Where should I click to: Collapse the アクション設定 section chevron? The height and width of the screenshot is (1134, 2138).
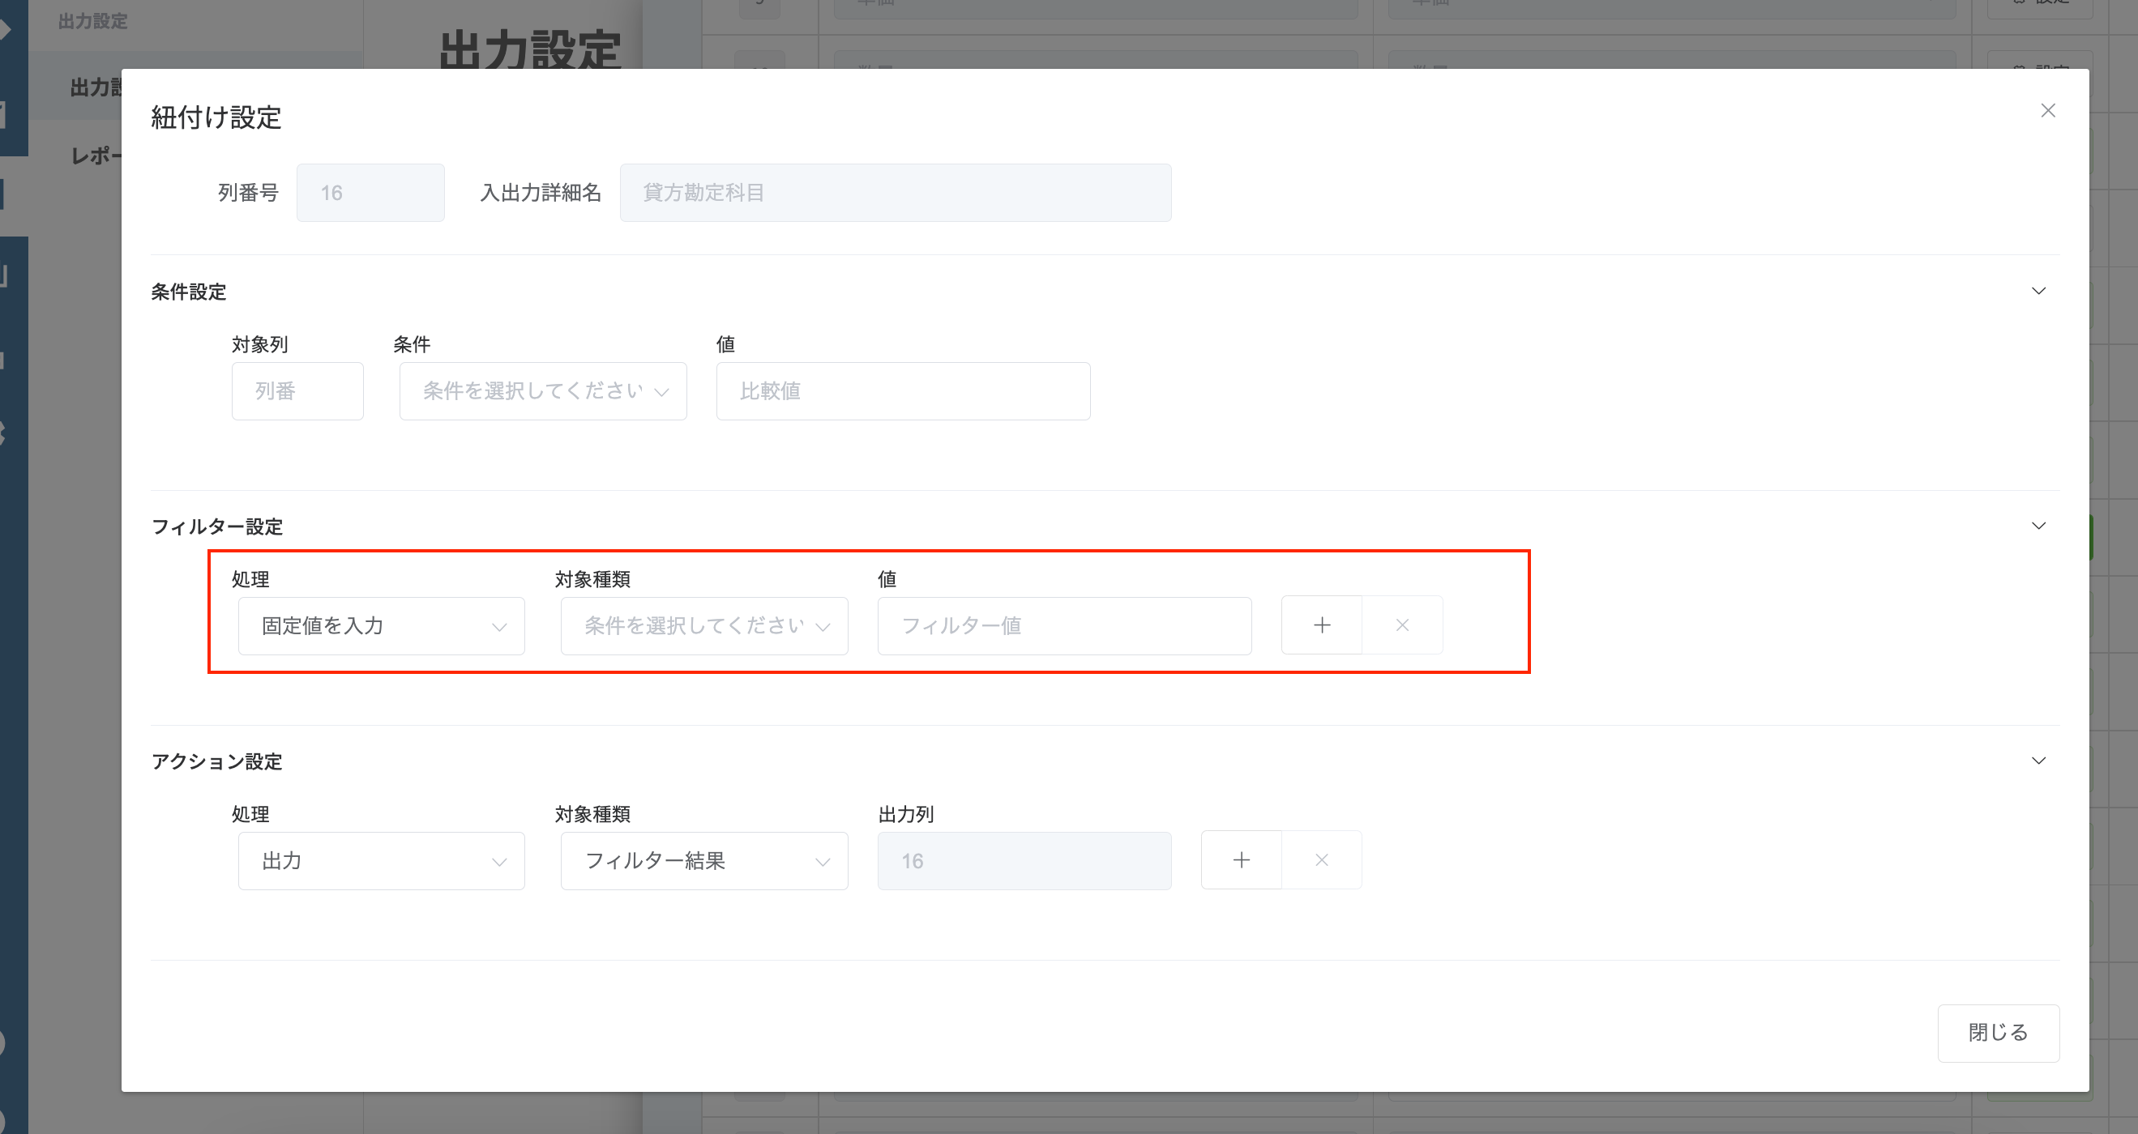(2038, 760)
